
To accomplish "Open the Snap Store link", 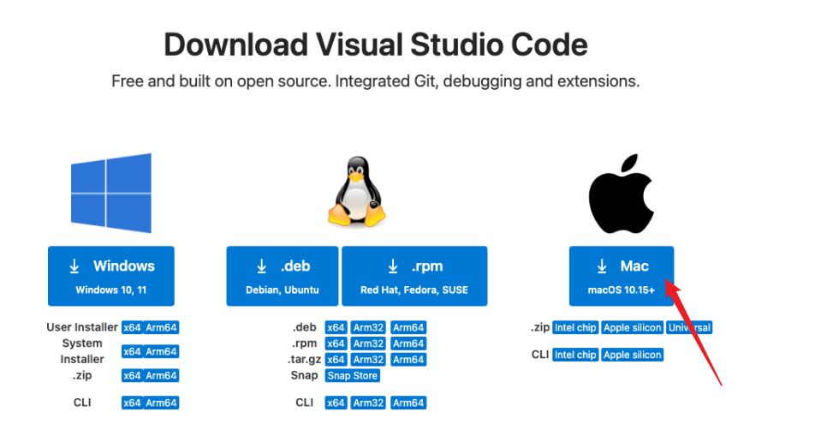I will (352, 376).
